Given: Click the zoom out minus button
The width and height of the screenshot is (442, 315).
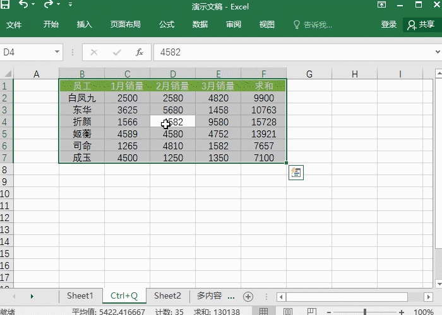Looking at the screenshot, I should (329, 312).
